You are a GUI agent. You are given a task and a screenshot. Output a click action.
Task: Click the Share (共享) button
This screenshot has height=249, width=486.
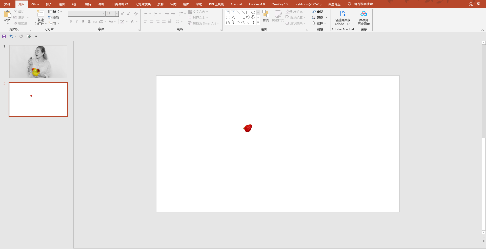(474, 4)
